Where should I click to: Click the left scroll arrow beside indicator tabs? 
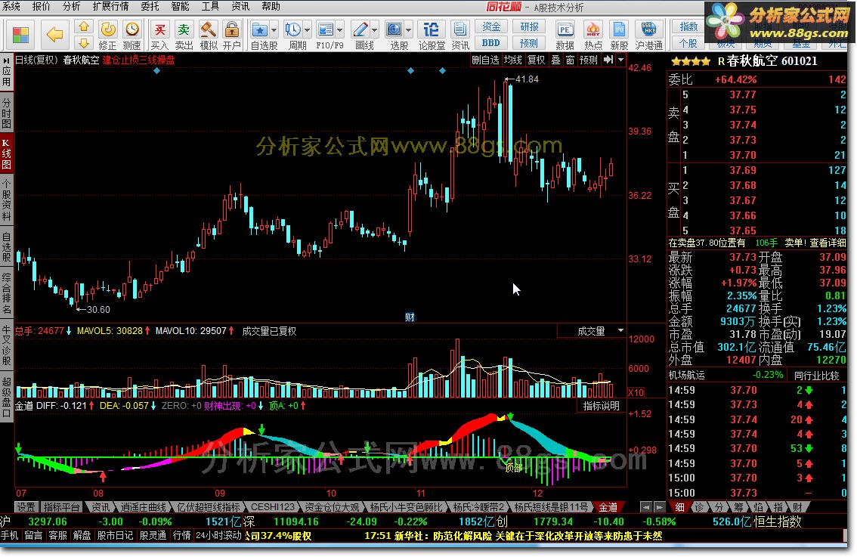(646, 507)
